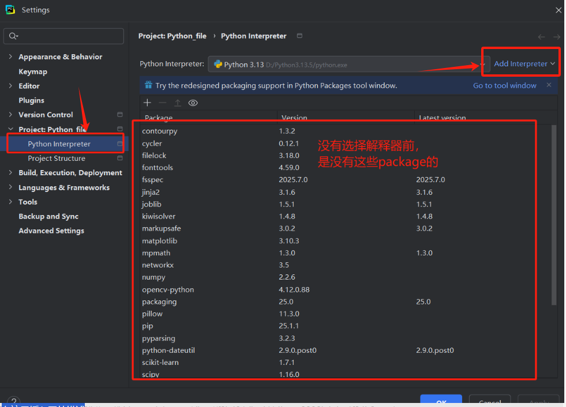The height and width of the screenshot is (407, 566).
Task: Select the mpmath package row
Action: click(x=346, y=253)
